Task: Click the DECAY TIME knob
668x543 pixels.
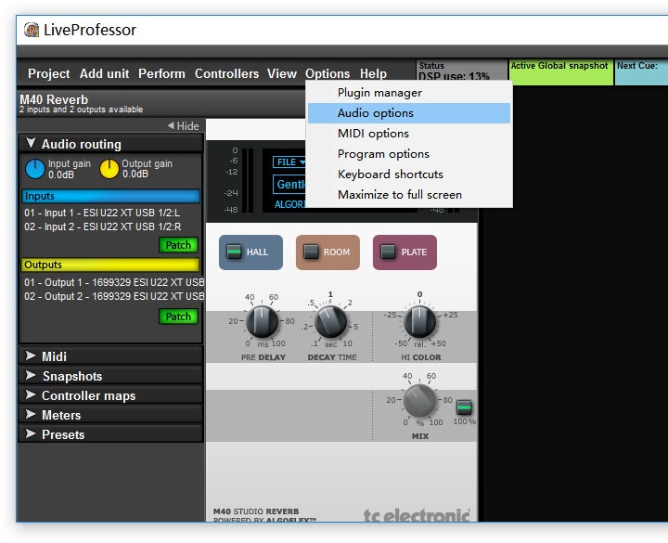Action: click(x=330, y=321)
